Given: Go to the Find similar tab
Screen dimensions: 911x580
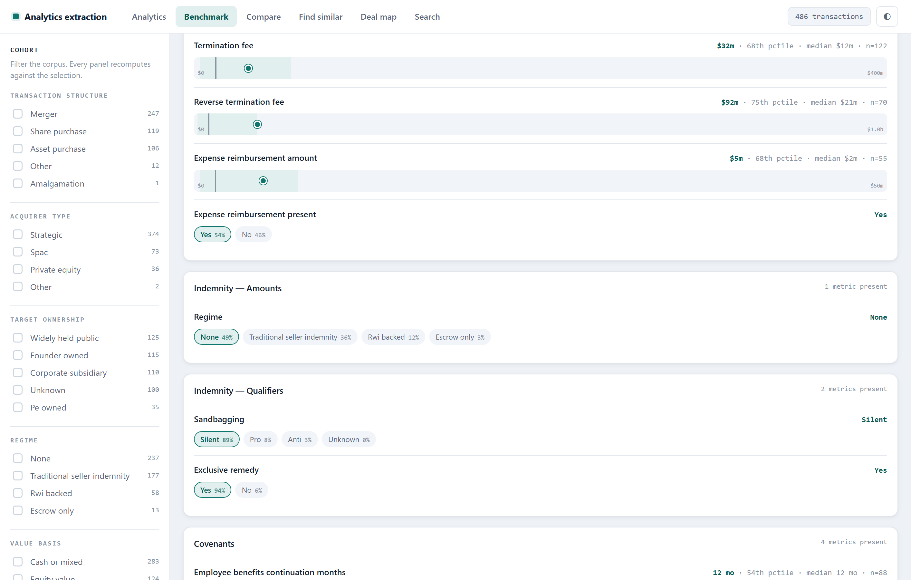Looking at the screenshot, I should pos(321,17).
